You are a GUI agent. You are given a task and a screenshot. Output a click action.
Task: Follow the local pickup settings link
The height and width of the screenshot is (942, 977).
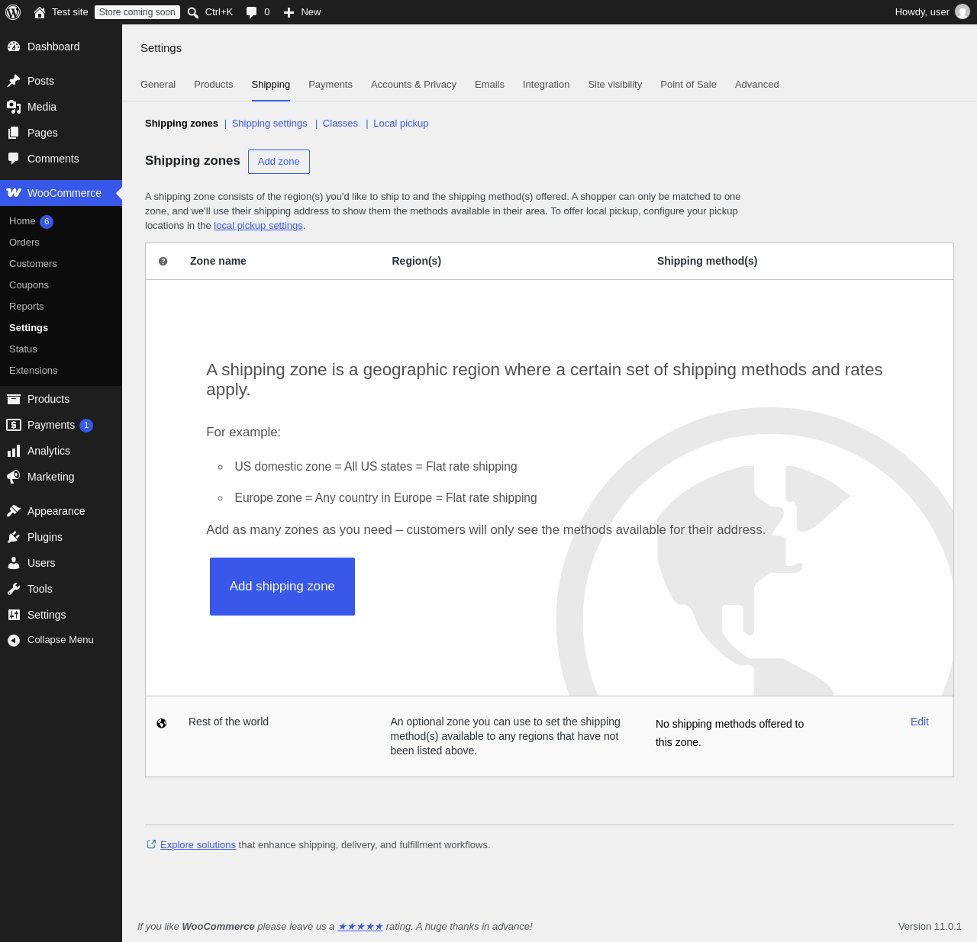258,226
